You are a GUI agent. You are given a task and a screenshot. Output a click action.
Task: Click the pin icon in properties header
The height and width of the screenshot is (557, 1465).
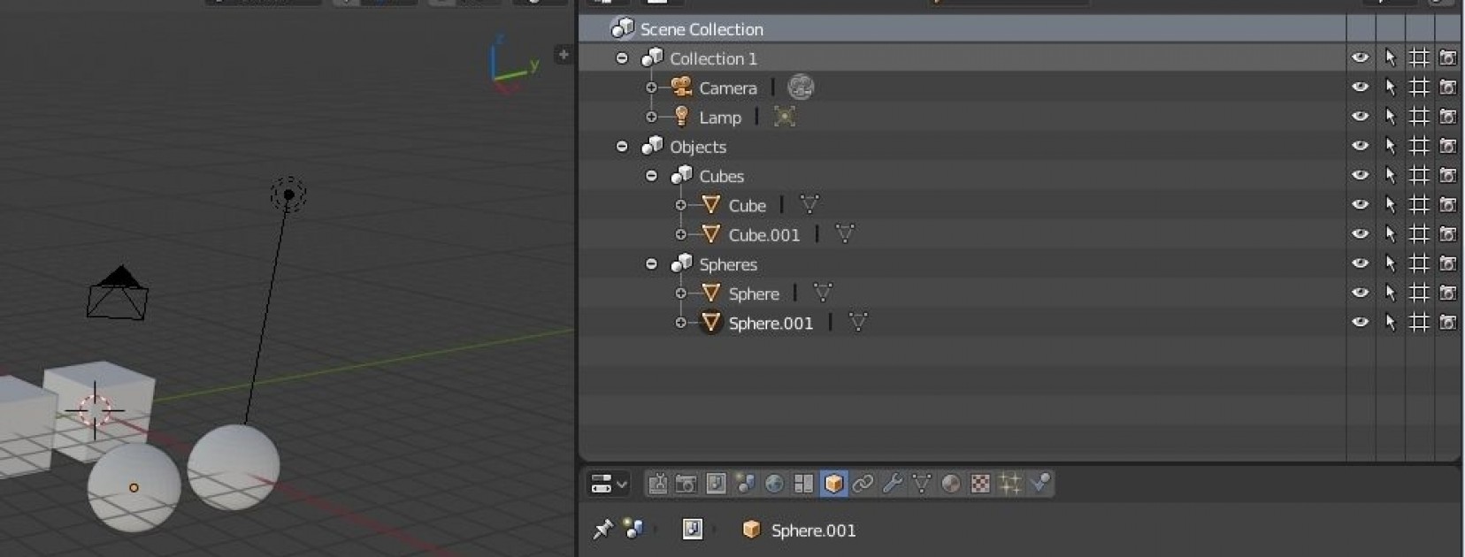602,530
